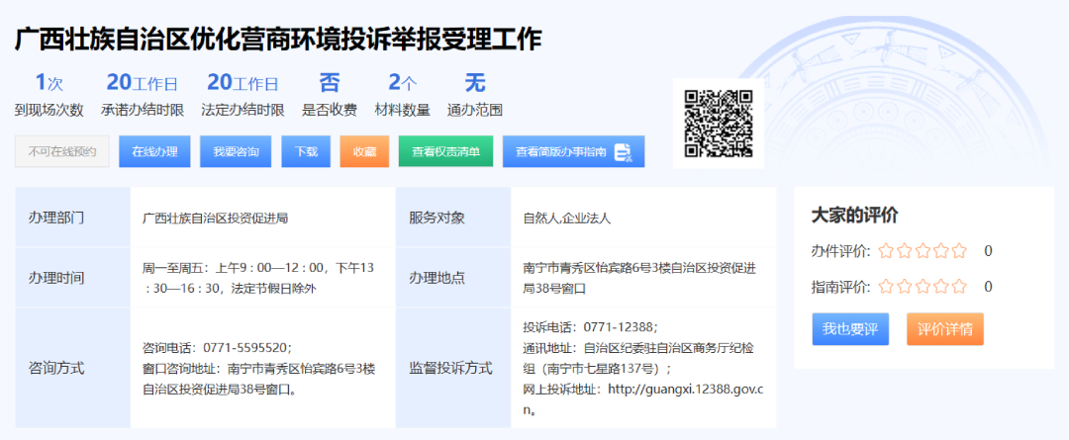Open 我要咨询 consultation
Image resolution: width=1069 pixels, height=440 pixels.
[x=236, y=152]
